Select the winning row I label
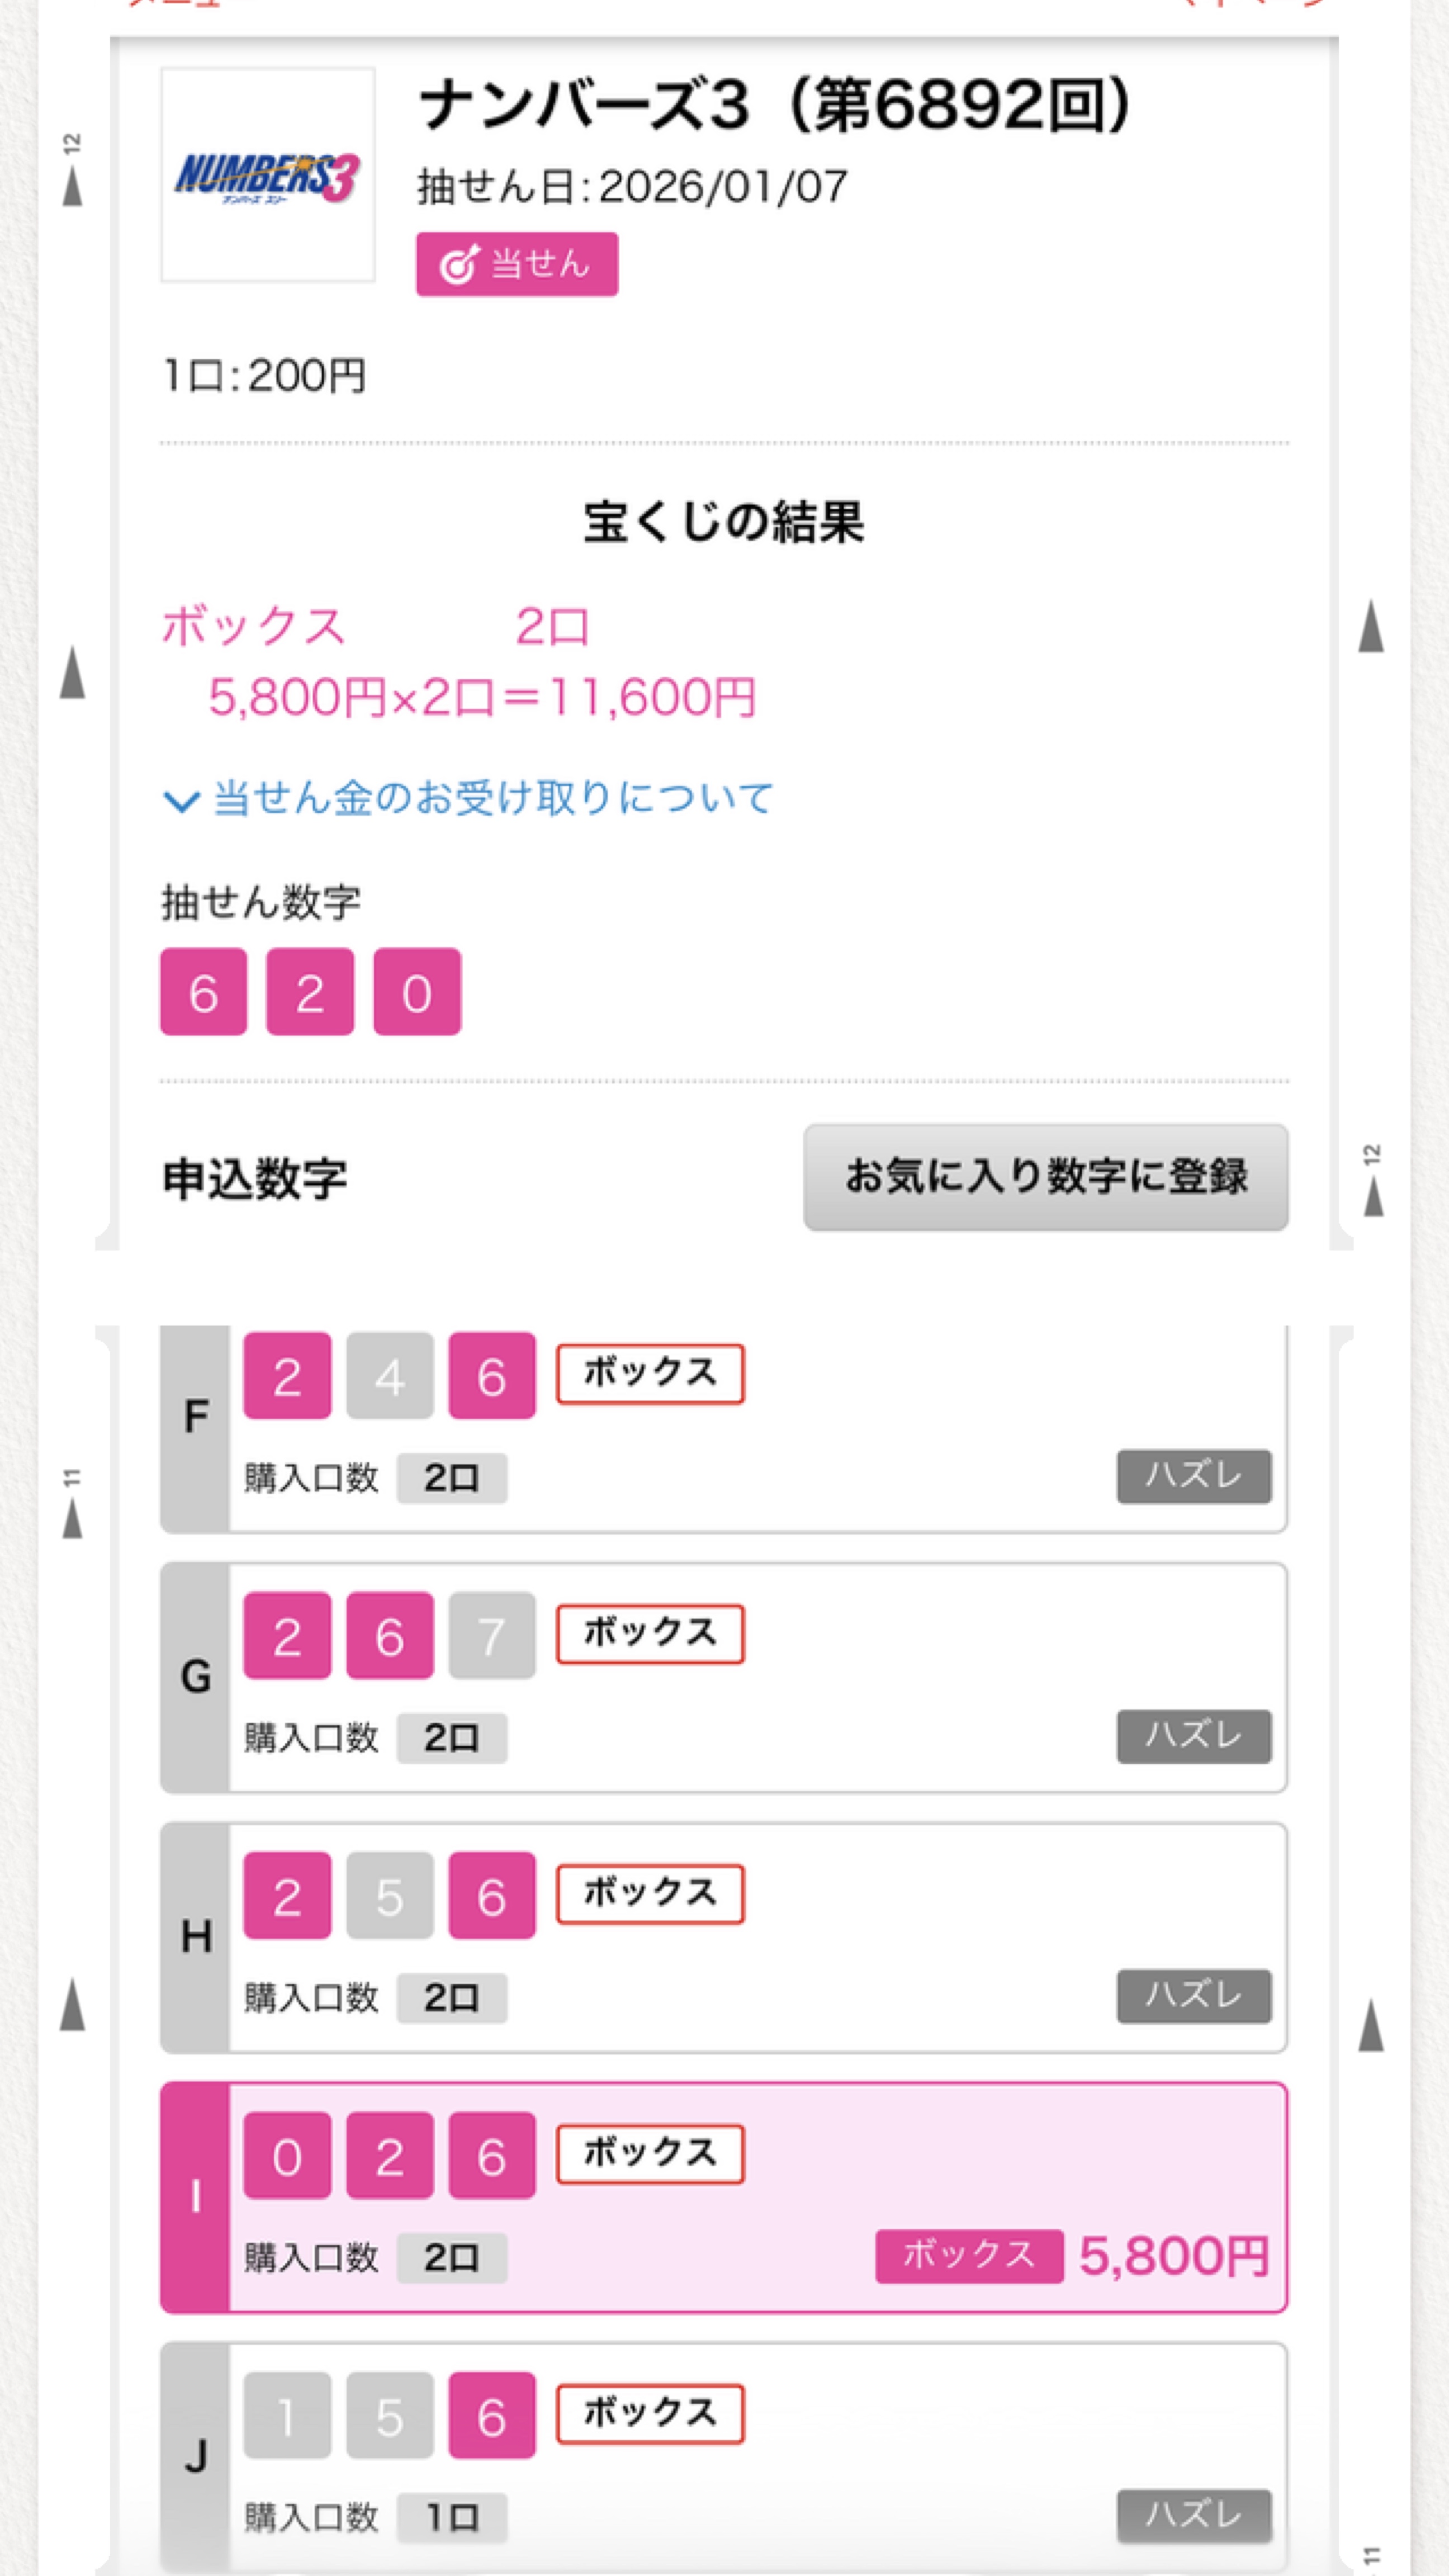 (x=195, y=2197)
